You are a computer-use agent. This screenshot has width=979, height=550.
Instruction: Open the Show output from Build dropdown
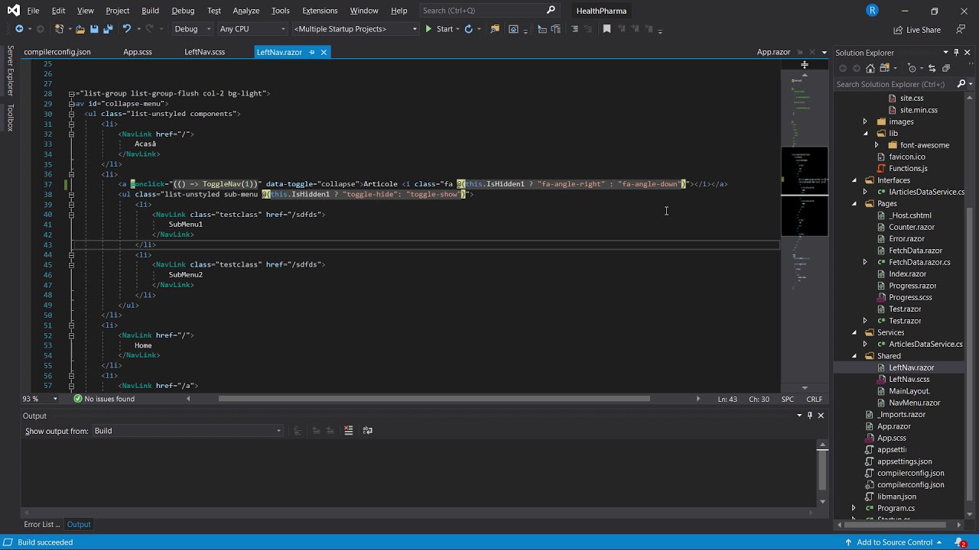point(187,431)
